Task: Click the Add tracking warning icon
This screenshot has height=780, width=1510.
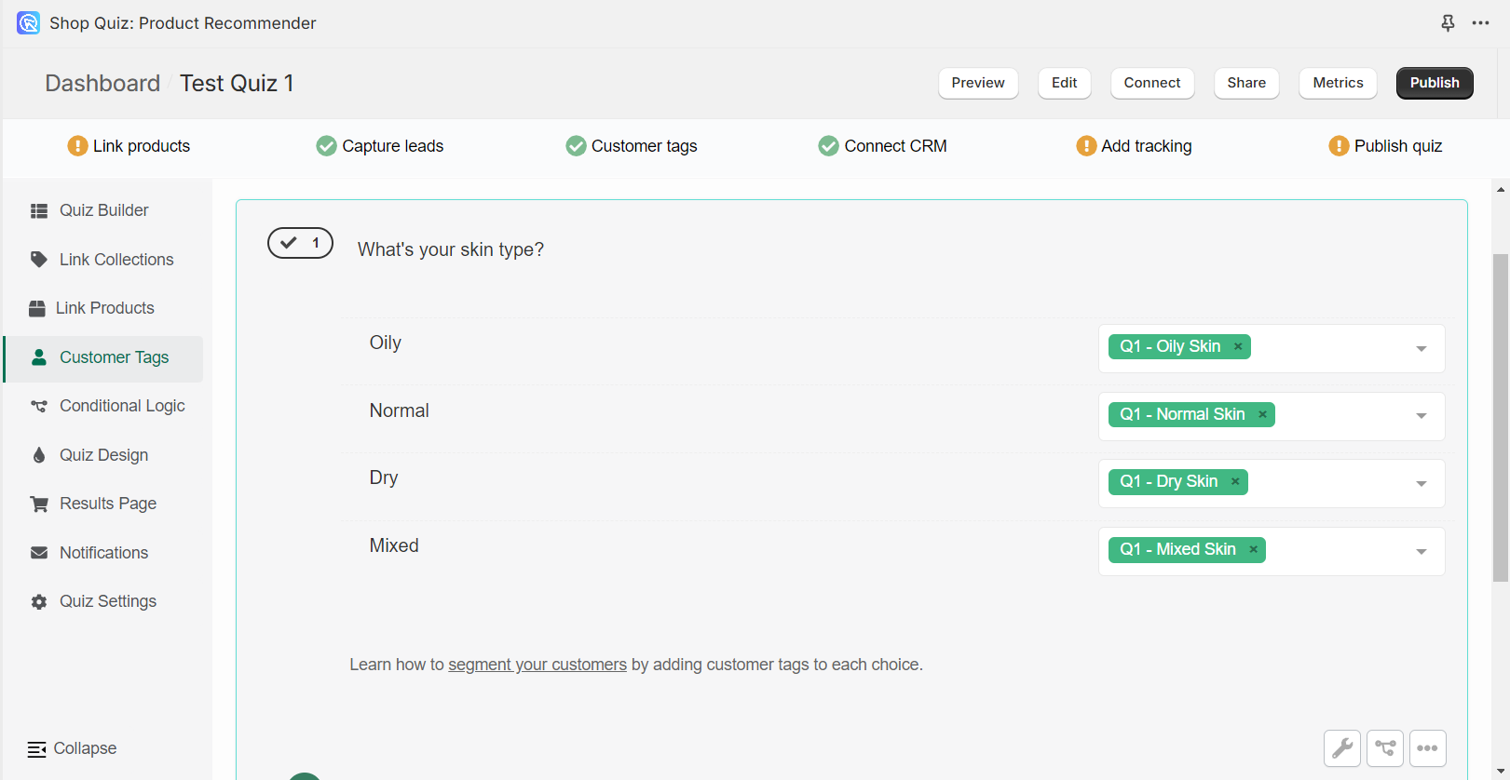Action: (x=1086, y=146)
